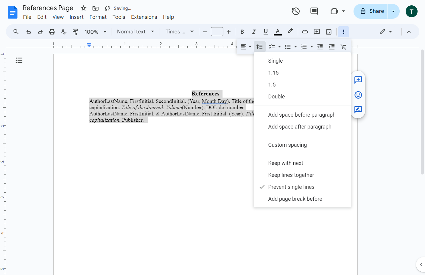
Task: Star the References Page document
Action: coord(84,8)
